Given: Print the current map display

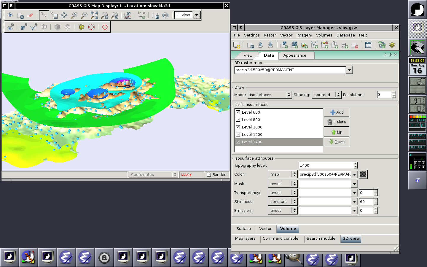Looking at the screenshot, I should pos(166,15).
